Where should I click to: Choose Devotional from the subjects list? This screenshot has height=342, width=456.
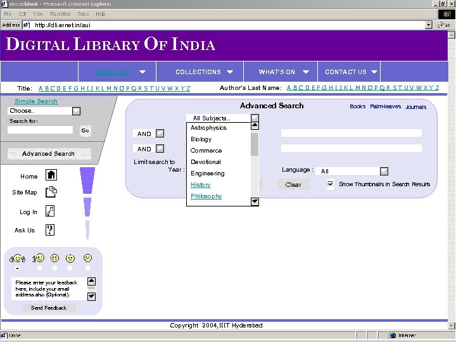tap(206, 161)
